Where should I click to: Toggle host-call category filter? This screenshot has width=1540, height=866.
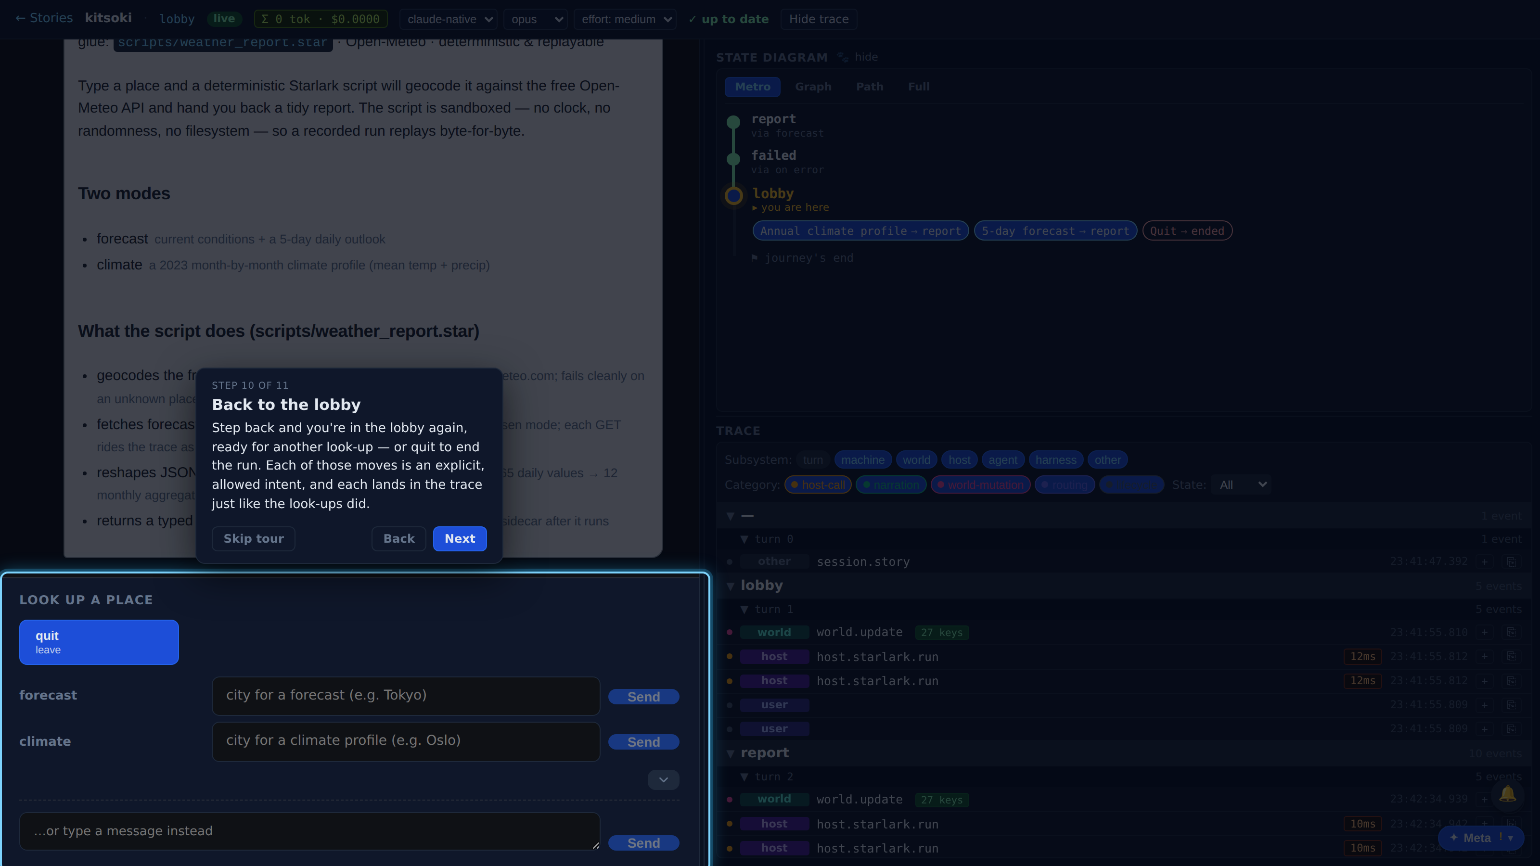coord(818,484)
